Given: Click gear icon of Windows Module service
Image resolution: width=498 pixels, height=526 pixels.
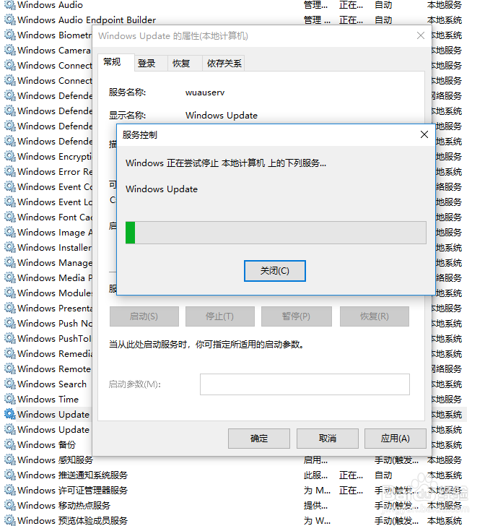Looking at the screenshot, I should (9, 293).
